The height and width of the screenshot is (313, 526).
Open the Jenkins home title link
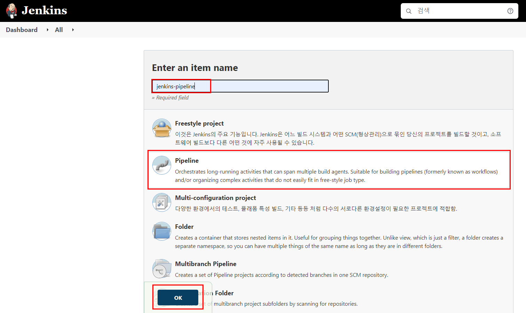click(44, 10)
